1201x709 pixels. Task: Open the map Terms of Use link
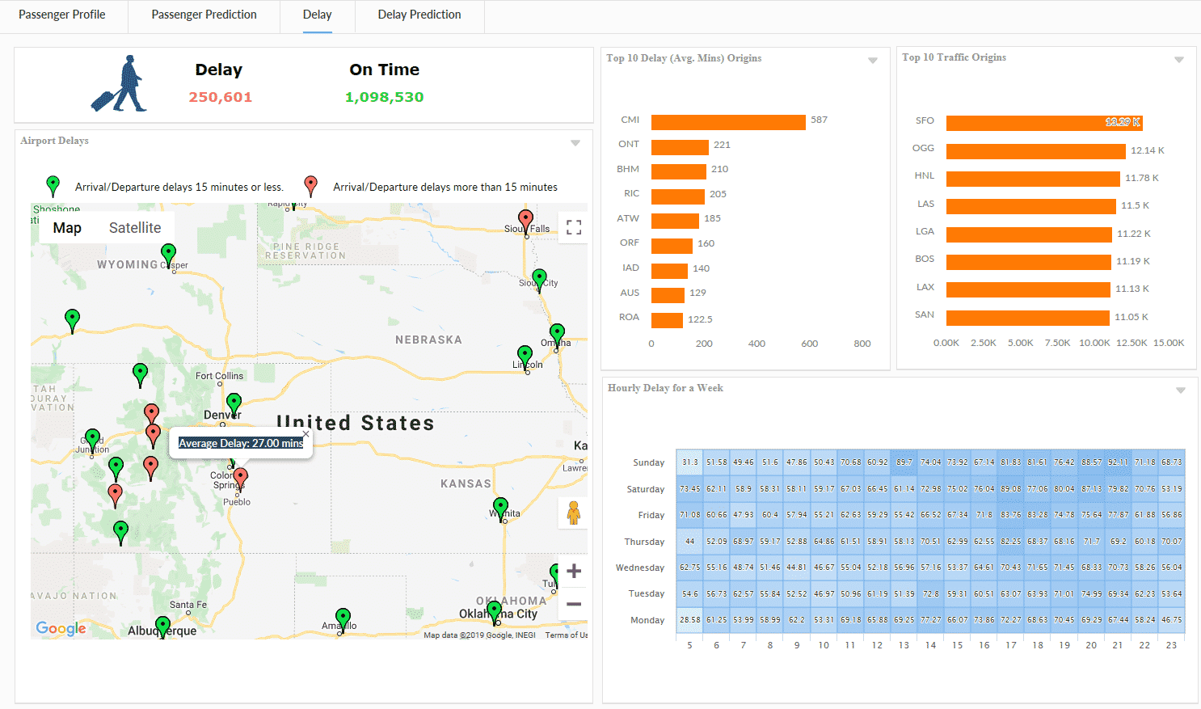point(566,635)
